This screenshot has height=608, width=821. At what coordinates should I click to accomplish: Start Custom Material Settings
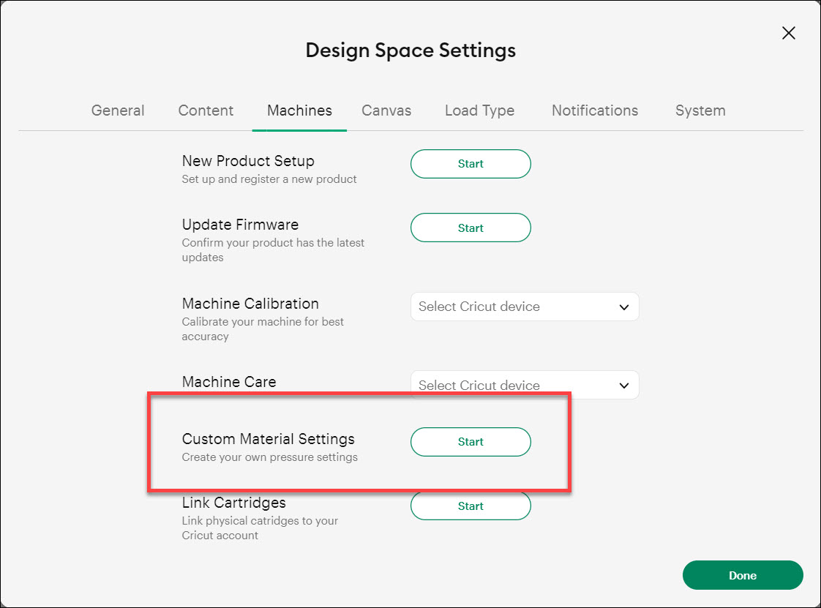[x=471, y=442]
